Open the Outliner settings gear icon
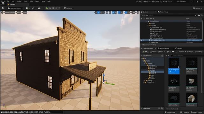204x114 pixels. coord(202,16)
